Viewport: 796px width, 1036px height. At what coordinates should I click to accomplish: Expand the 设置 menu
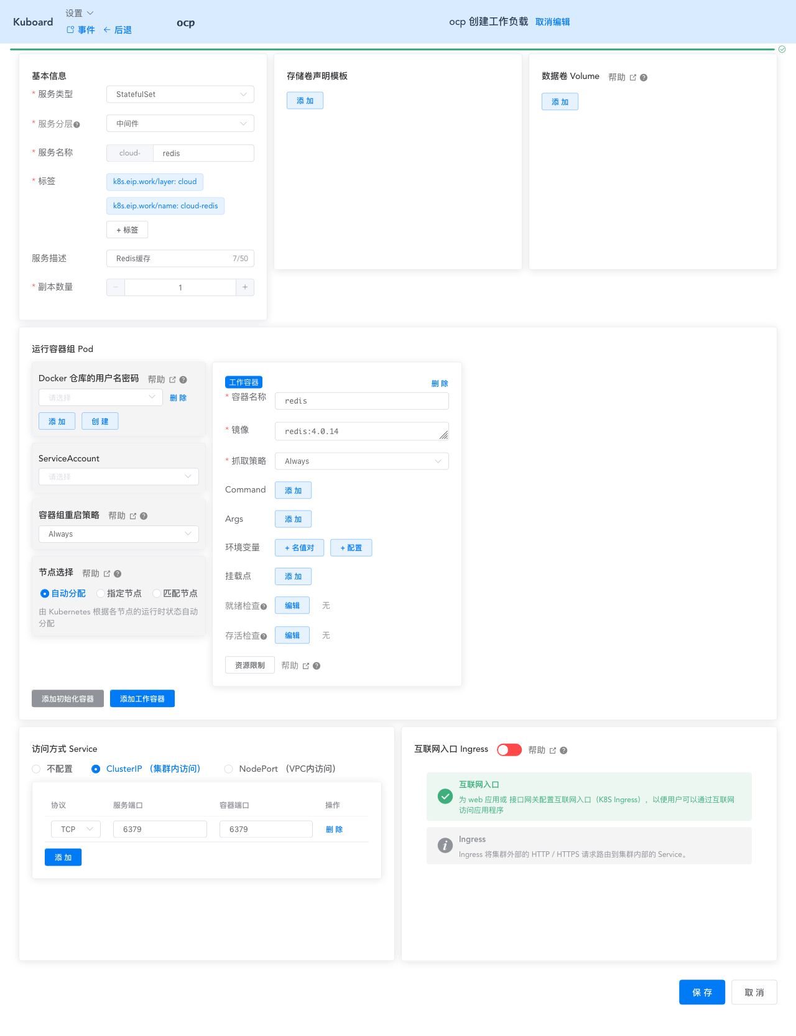tap(80, 13)
